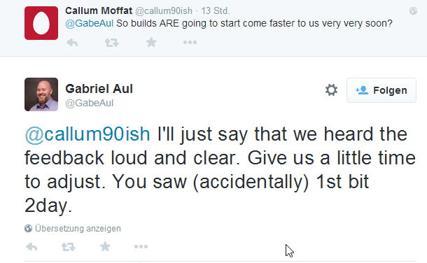
Task: Click the Callum Moffat name link
Action: coord(99,10)
